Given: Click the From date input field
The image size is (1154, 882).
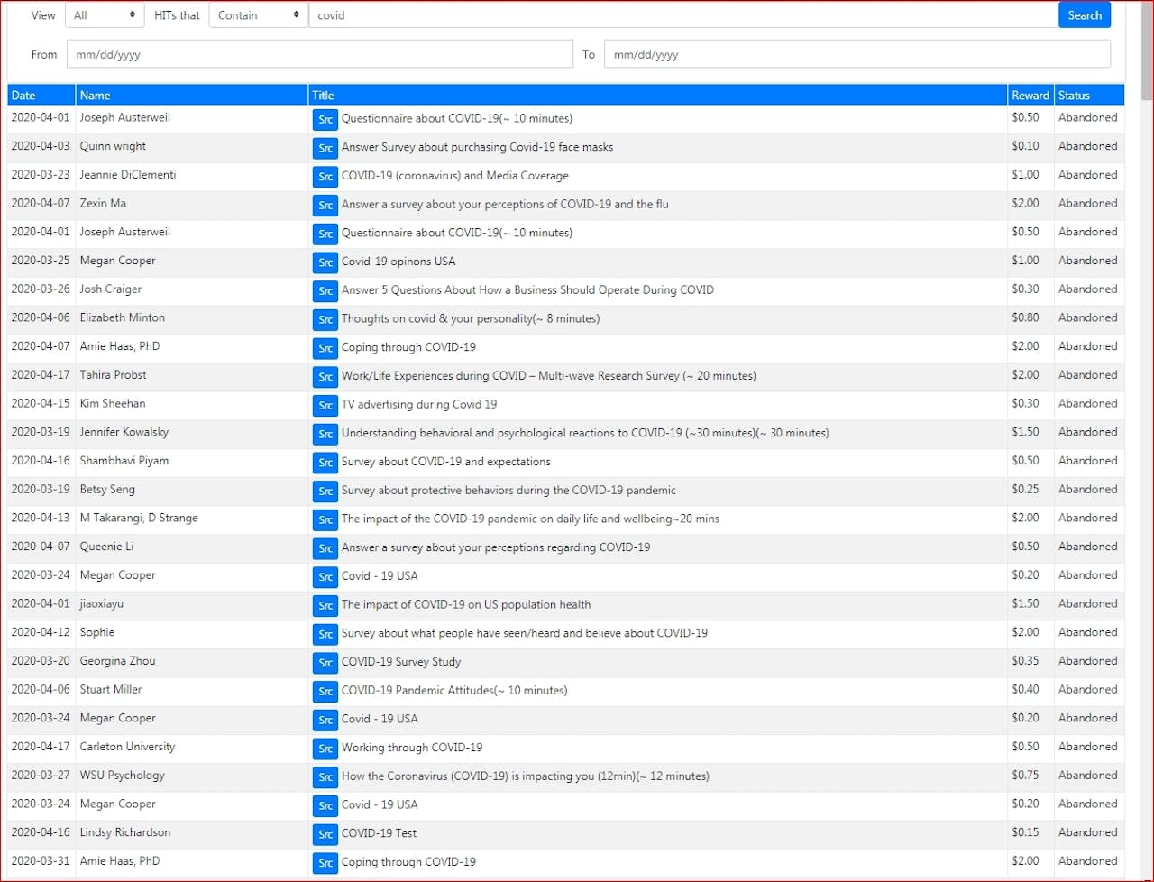Looking at the screenshot, I should [319, 54].
